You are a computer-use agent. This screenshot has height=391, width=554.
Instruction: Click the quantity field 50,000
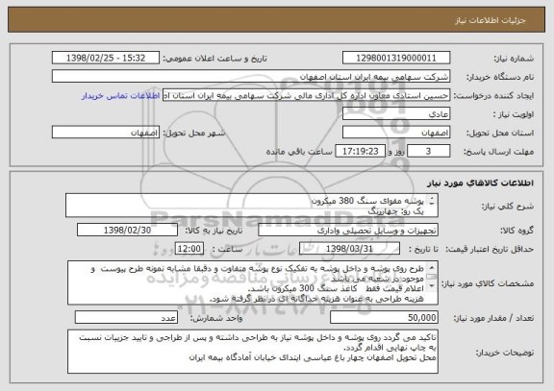pyautogui.click(x=384, y=318)
